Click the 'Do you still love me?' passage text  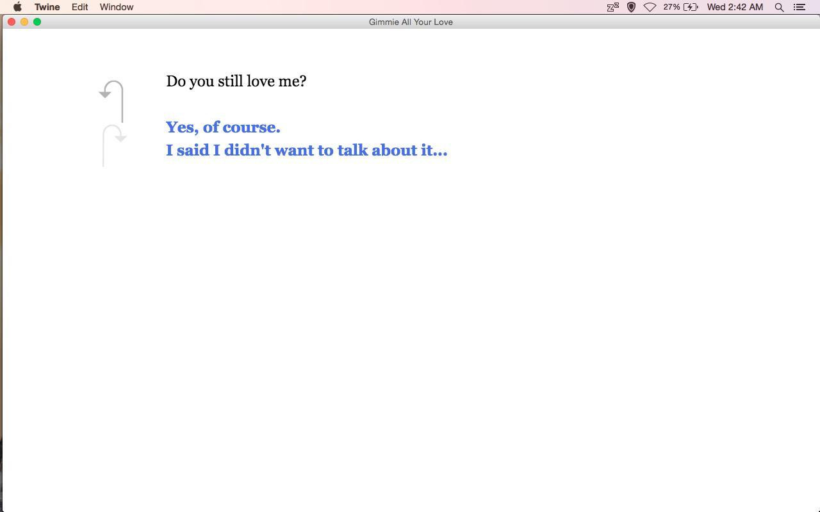(236, 81)
